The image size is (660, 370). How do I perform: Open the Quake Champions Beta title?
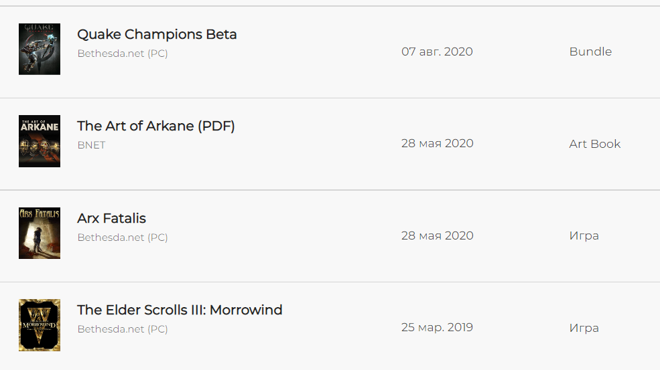point(157,34)
